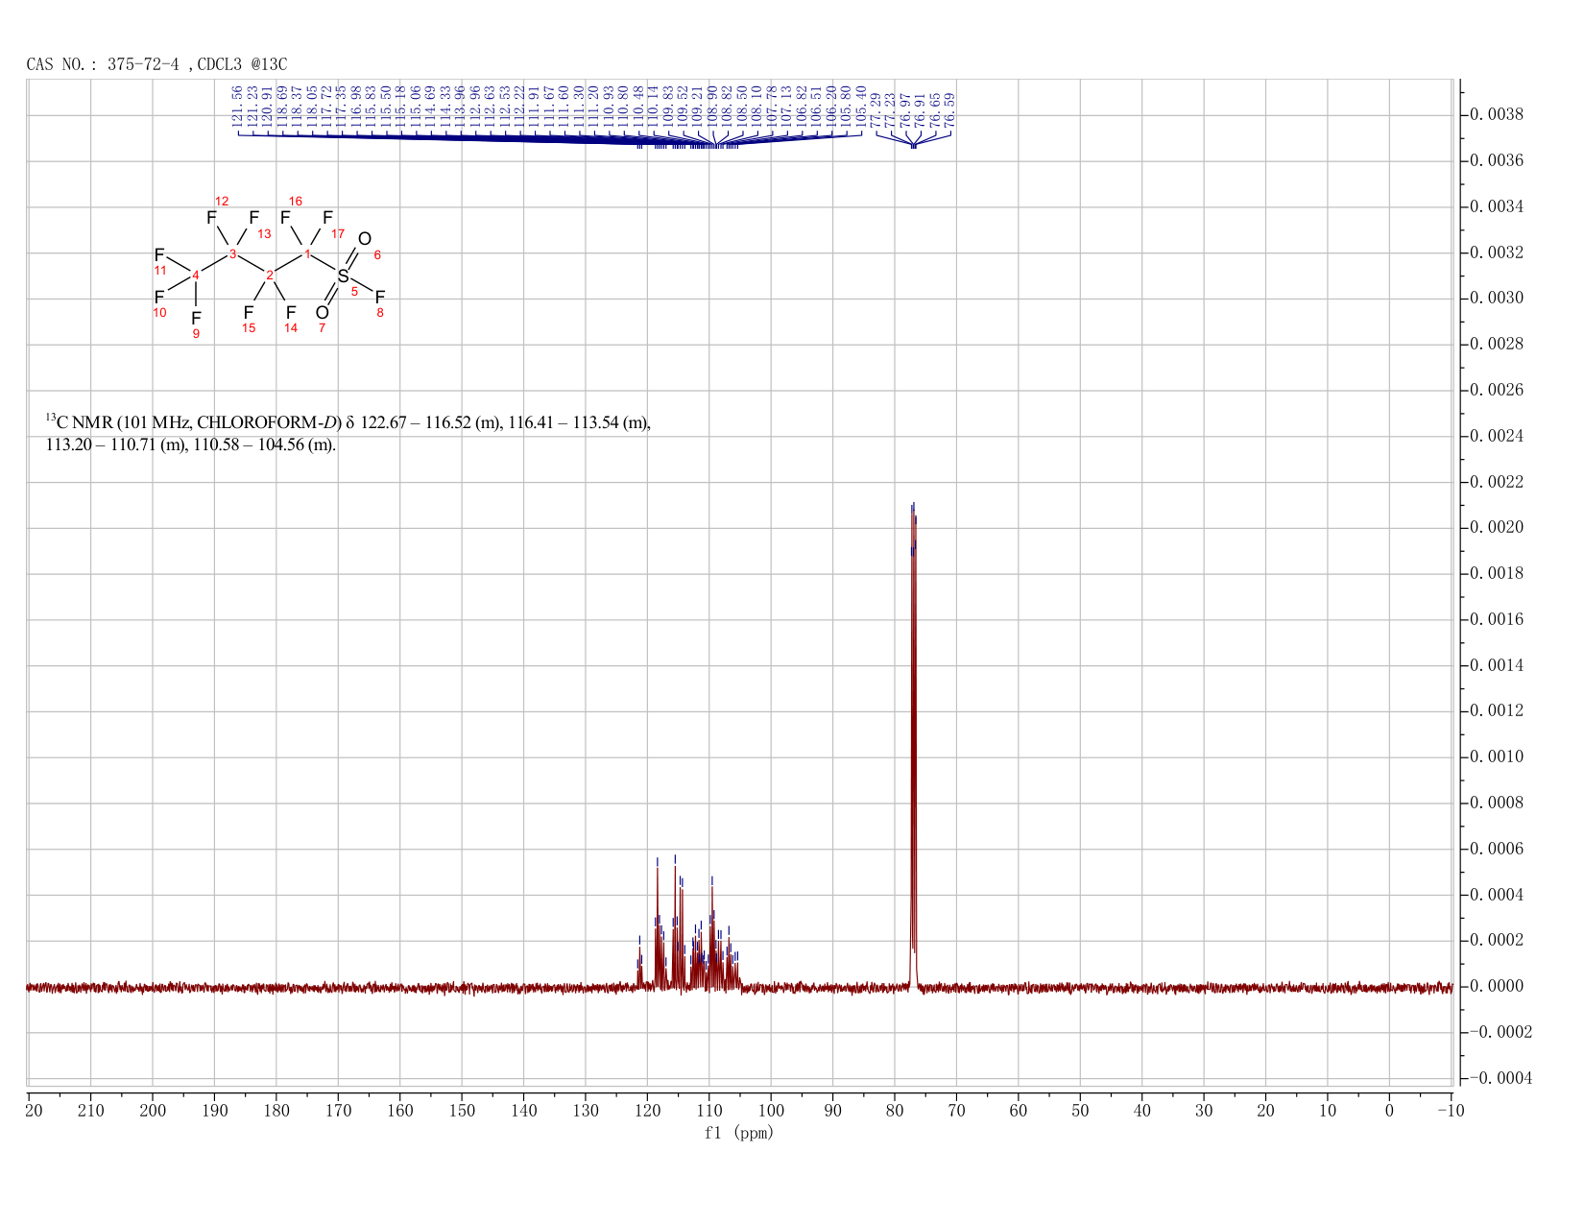1584x1224 pixels.
Task: Click the 0.0038 intensity axis label
Action: (x=1497, y=114)
